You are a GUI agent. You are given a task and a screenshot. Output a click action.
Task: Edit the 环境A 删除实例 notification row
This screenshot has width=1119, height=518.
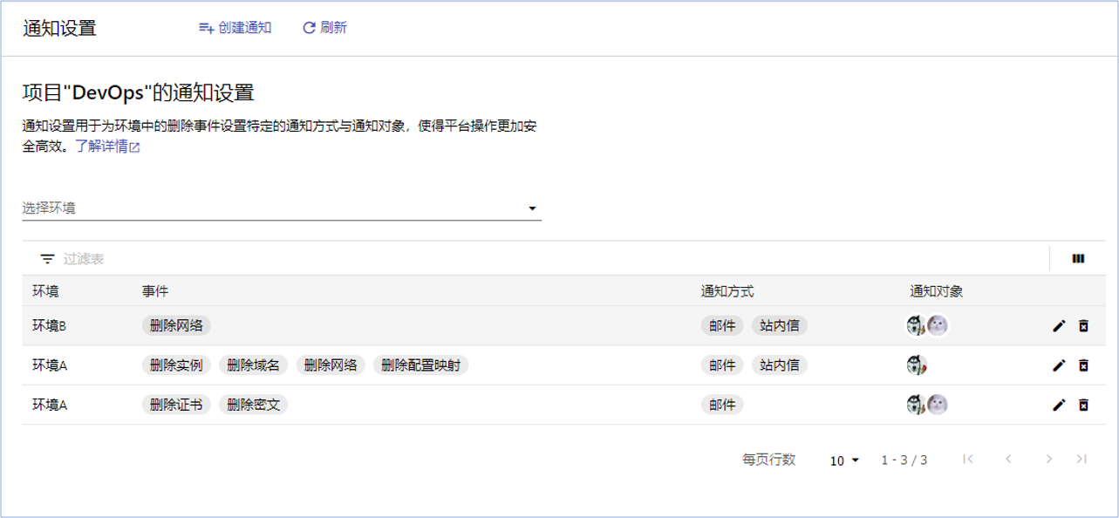[1059, 365]
